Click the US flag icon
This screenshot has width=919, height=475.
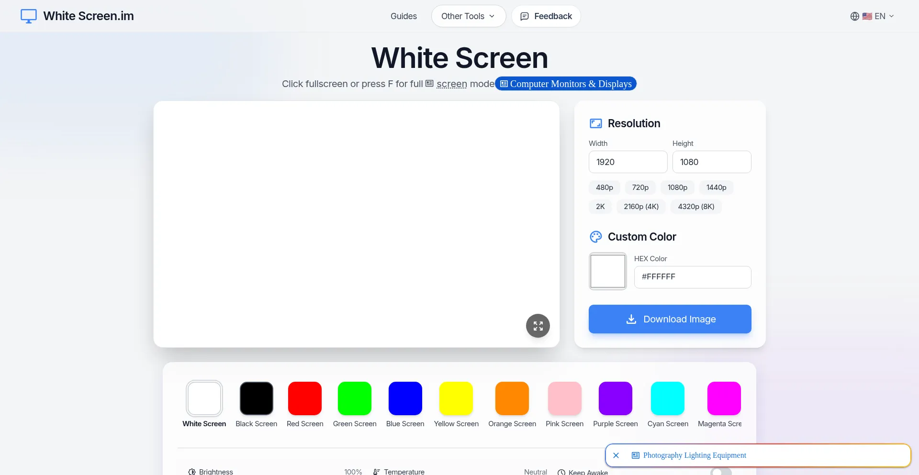[867, 16]
